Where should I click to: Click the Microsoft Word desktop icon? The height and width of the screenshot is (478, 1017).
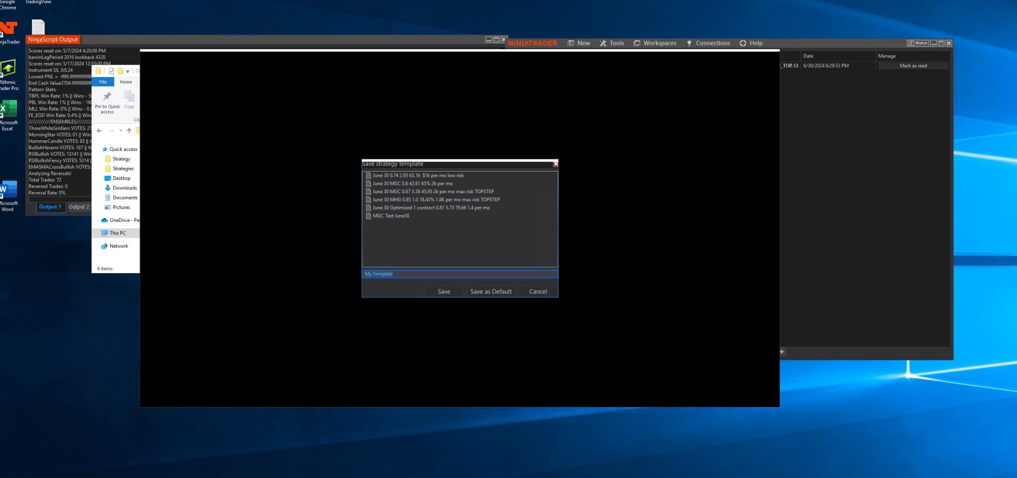pos(8,196)
